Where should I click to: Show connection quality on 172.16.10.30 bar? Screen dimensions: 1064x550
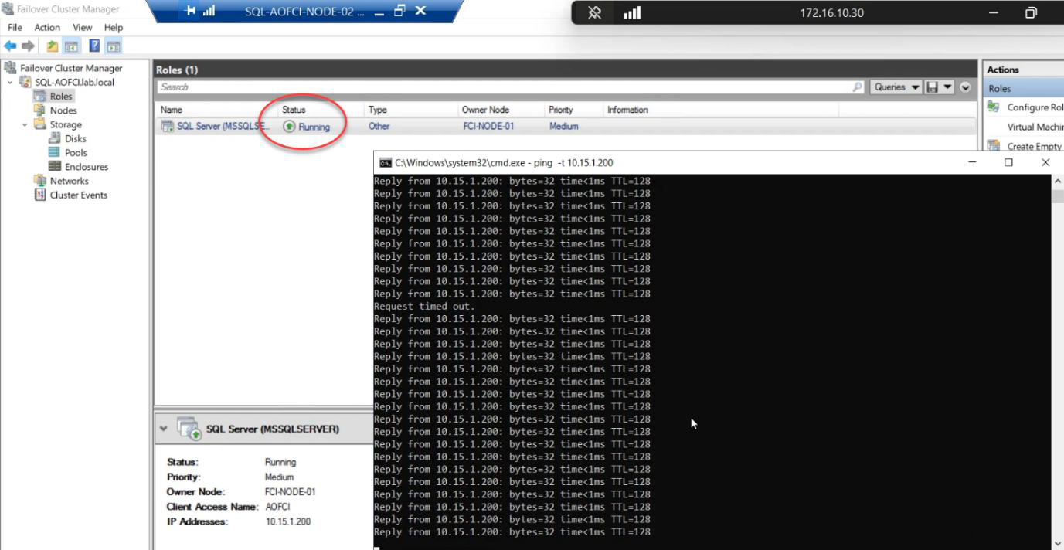point(632,13)
